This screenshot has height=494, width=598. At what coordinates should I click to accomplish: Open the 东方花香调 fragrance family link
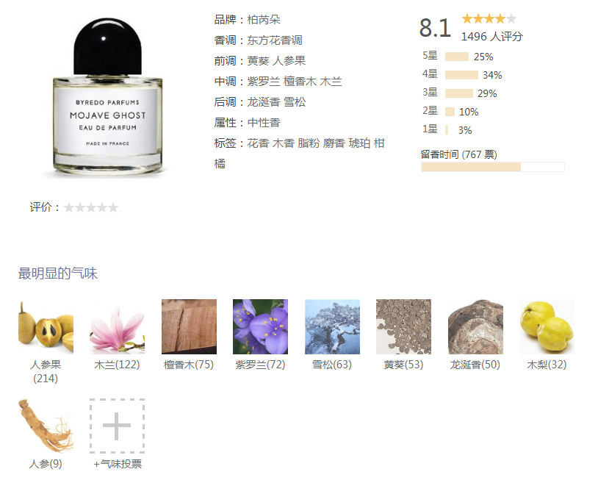(275, 40)
